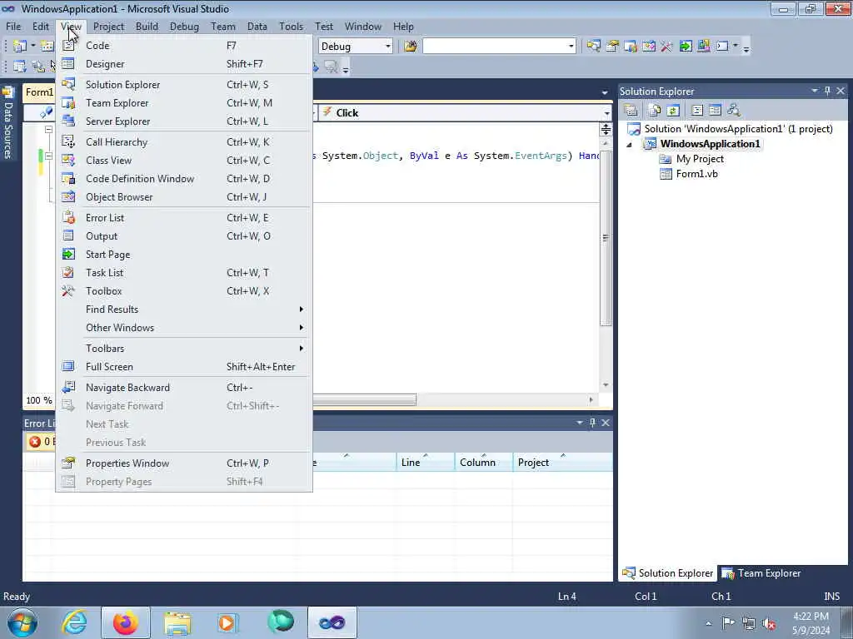Click View Designer icon in Solution Explorer
Screen dimensions: 853x639
pyautogui.click(x=715, y=111)
